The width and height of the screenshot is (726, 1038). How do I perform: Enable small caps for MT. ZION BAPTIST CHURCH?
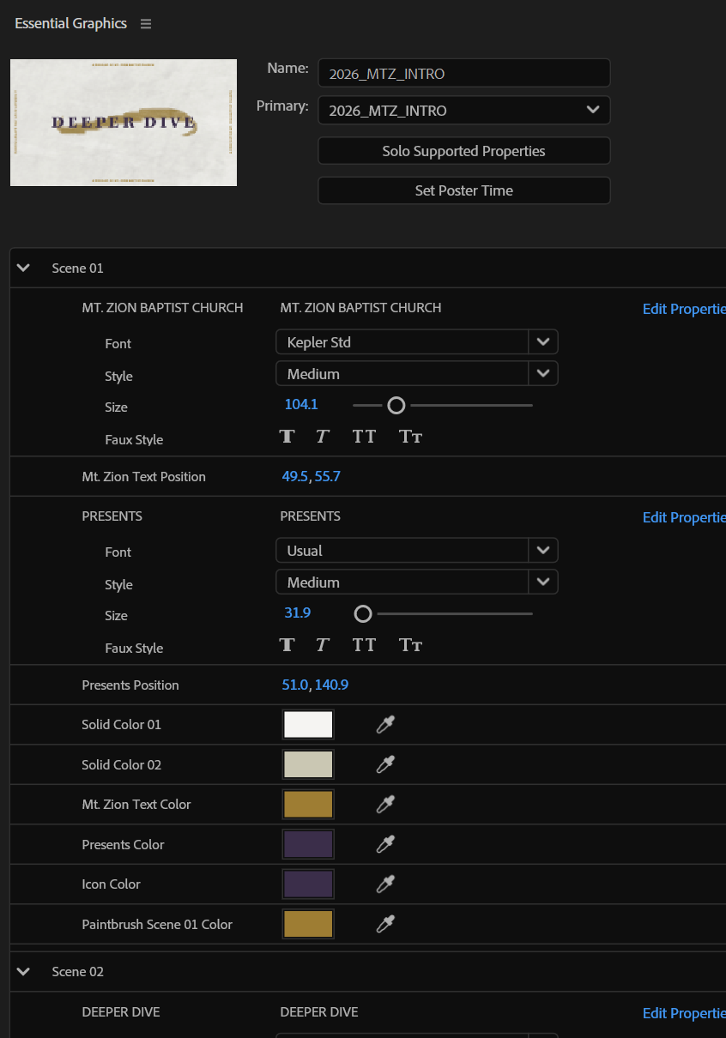click(x=410, y=436)
